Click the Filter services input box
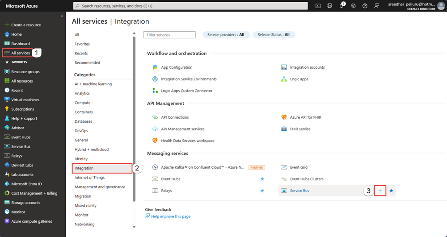 (x=169, y=35)
